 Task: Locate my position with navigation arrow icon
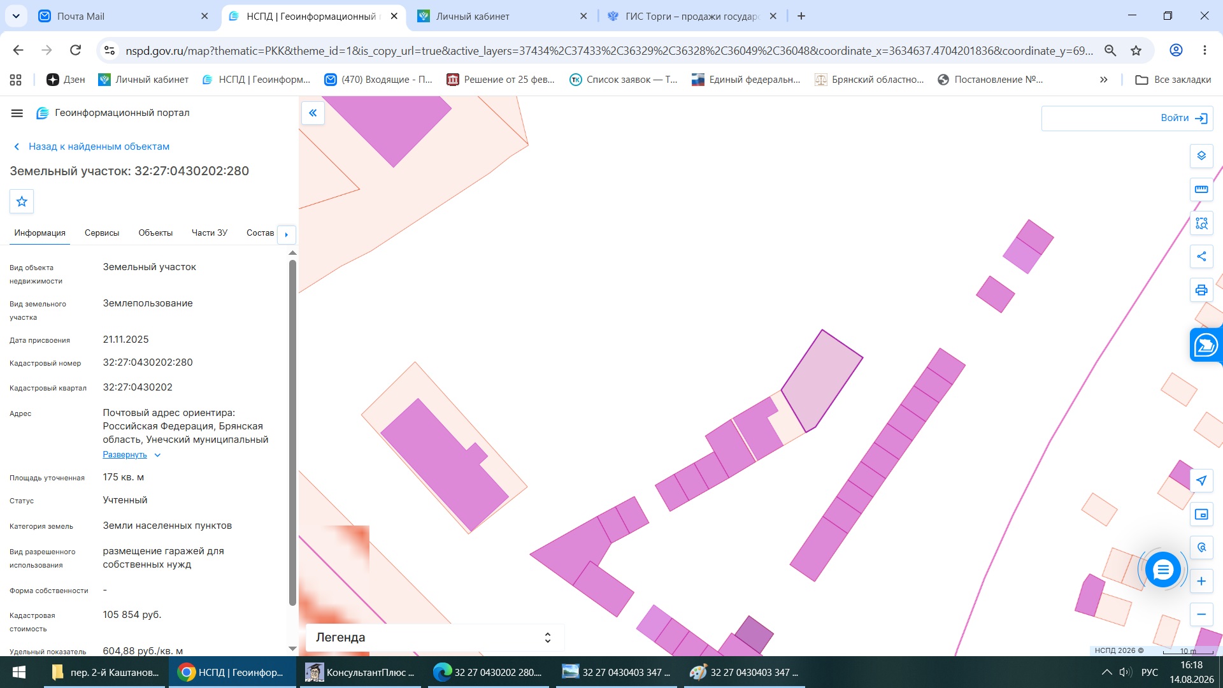click(x=1201, y=481)
